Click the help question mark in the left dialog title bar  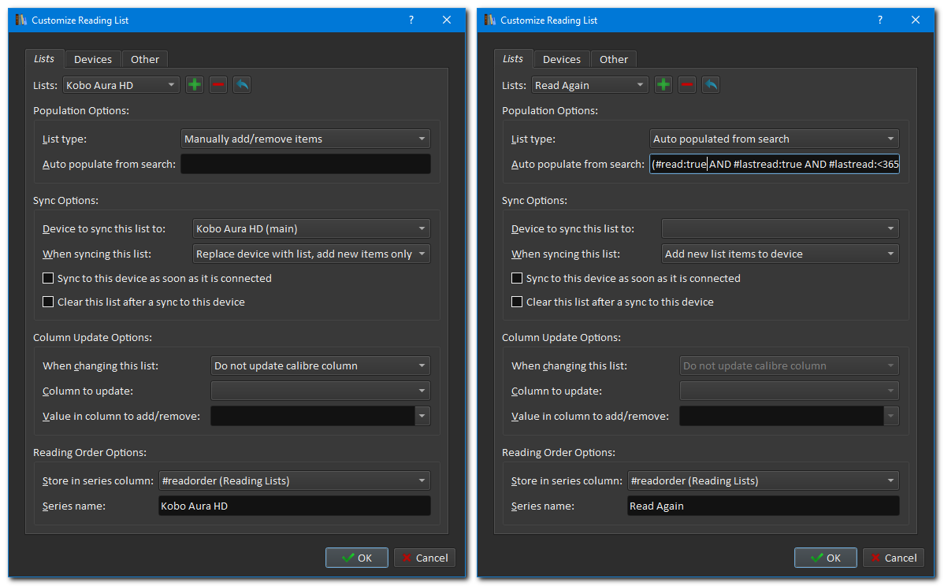pyautogui.click(x=411, y=20)
